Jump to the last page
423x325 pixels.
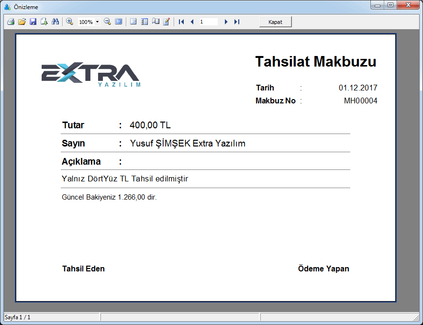click(237, 22)
